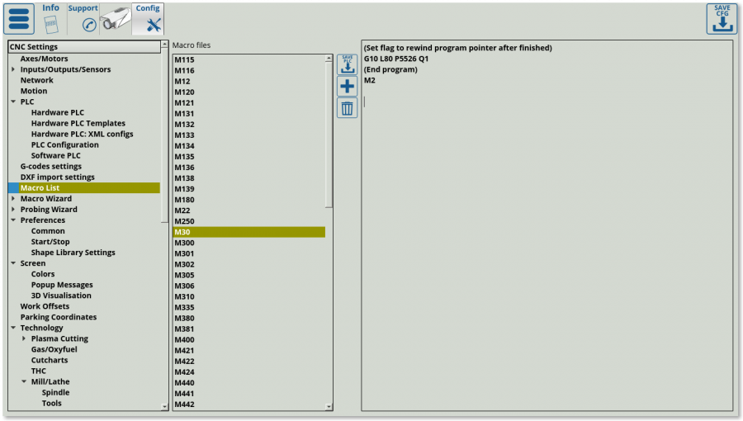The width and height of the screenshot is (743, 421).
Task: Switch to the Config tab
Action: point(148,19)
